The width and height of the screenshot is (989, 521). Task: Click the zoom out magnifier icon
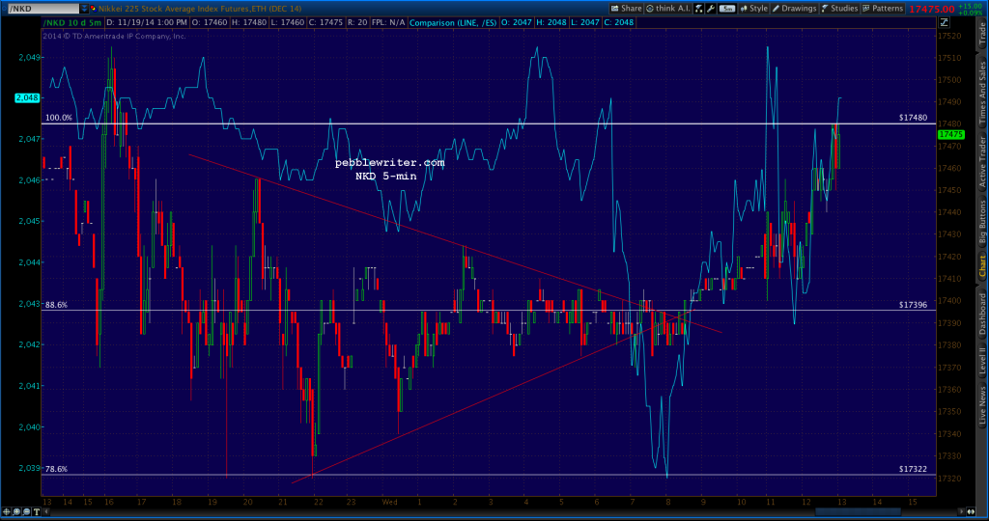[26, 511]
